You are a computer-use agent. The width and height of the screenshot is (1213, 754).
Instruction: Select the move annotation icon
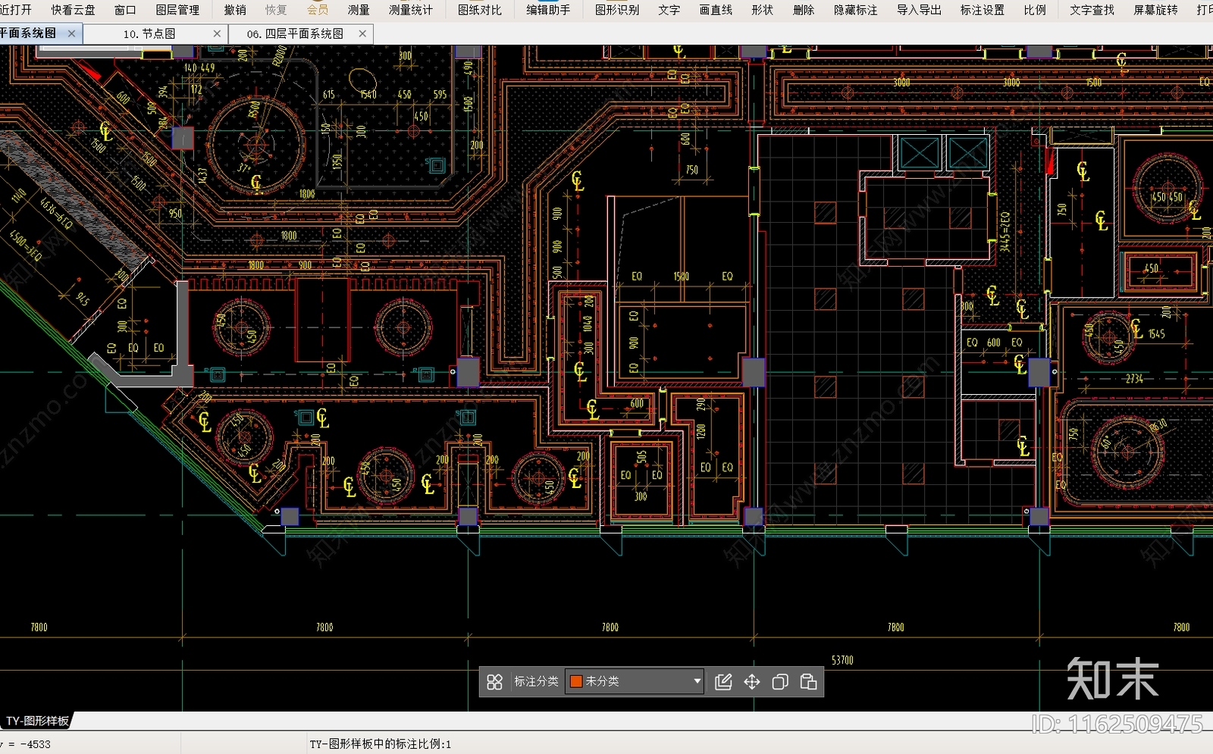click(752, 682)
